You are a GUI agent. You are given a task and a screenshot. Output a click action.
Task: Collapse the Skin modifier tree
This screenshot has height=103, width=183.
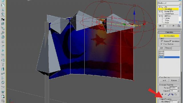tap(162, 7)
